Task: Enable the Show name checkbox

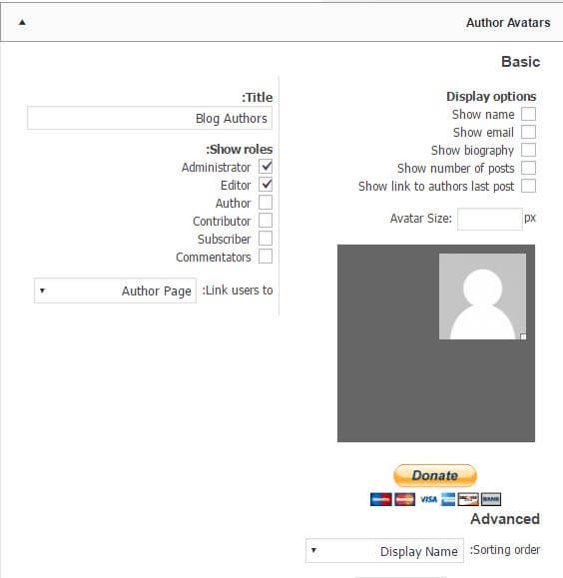Action: tap(528, 114)
